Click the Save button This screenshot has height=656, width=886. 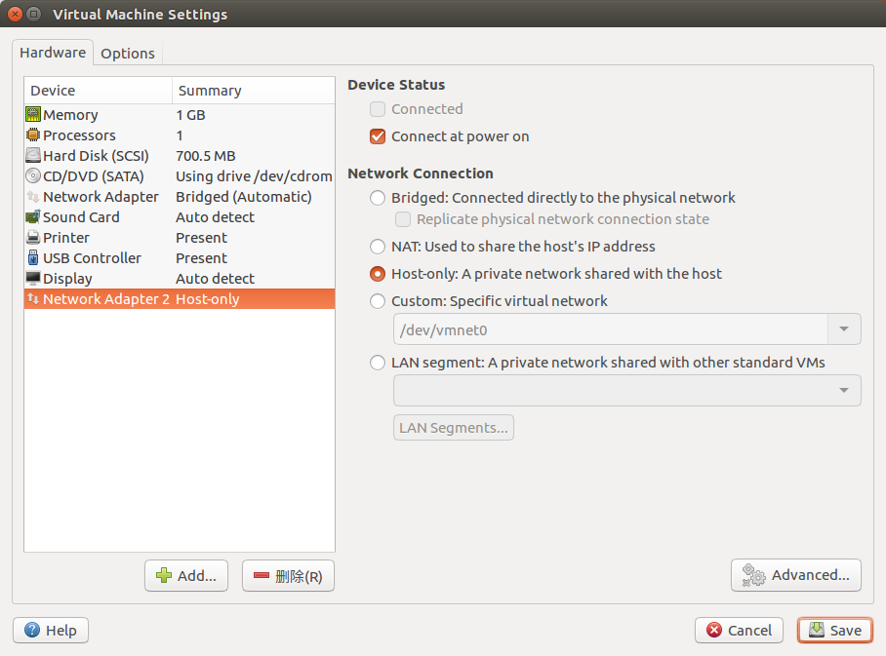pyautogui.click(x=835, y=631)
